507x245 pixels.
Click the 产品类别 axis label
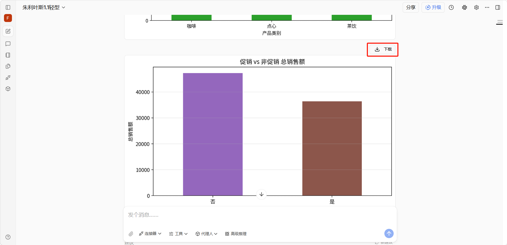[272, 33]
